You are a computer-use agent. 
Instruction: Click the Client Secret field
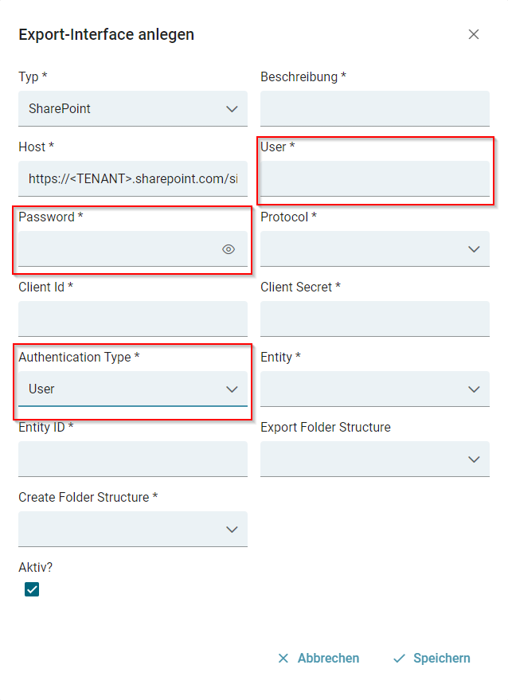pos(374,319)
